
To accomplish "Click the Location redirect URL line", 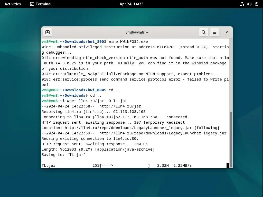I will tap(130, 128).
